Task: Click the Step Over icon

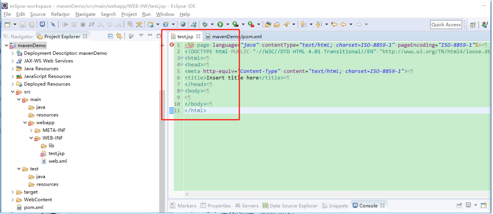Action: [109, 24]
